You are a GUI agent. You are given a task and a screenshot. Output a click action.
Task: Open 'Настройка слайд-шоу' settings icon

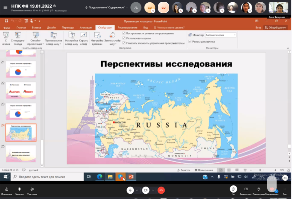[71, 35]
